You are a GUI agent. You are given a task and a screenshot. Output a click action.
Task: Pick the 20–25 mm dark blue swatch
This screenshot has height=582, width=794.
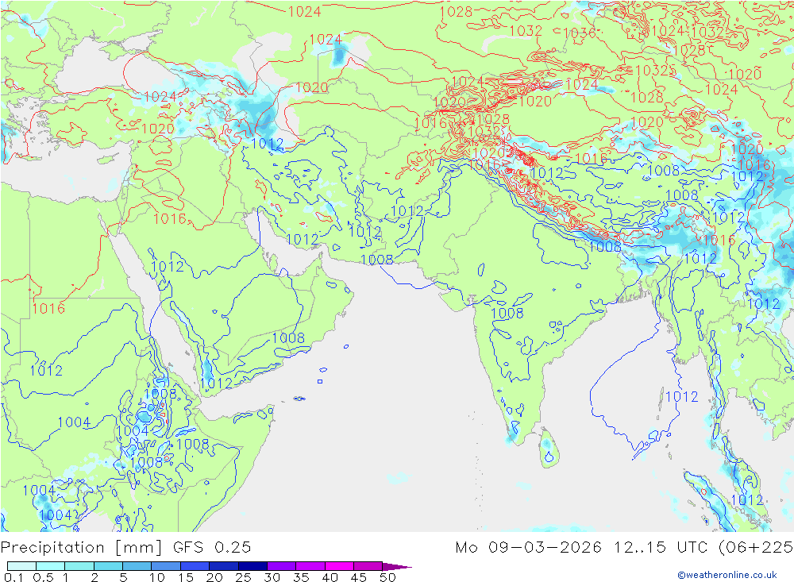223,566
